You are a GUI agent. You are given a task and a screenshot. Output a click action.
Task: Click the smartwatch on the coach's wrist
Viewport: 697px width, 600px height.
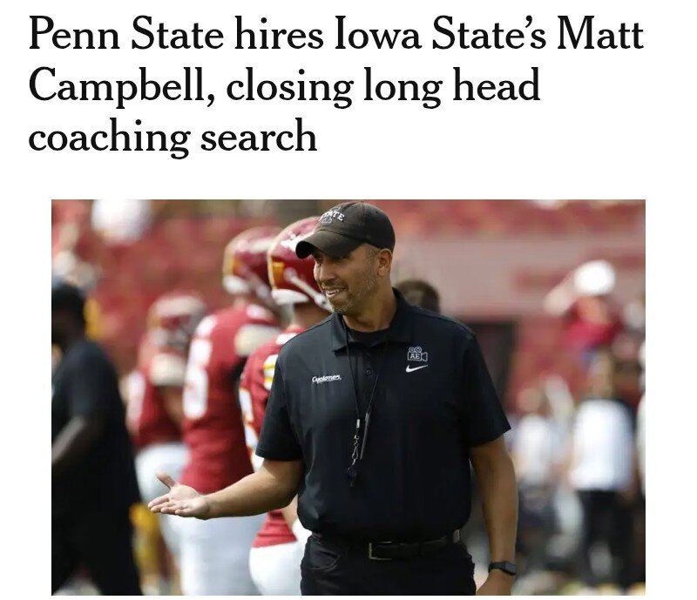[x=503, y=568]
